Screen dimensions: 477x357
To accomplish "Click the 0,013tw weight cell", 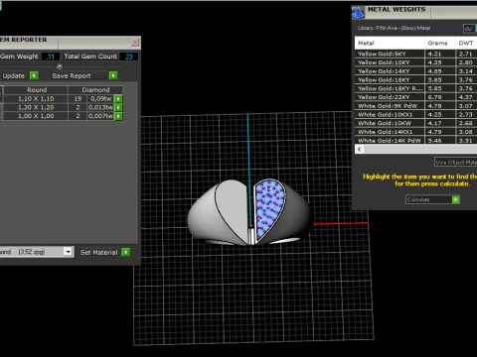I will 100,107.
